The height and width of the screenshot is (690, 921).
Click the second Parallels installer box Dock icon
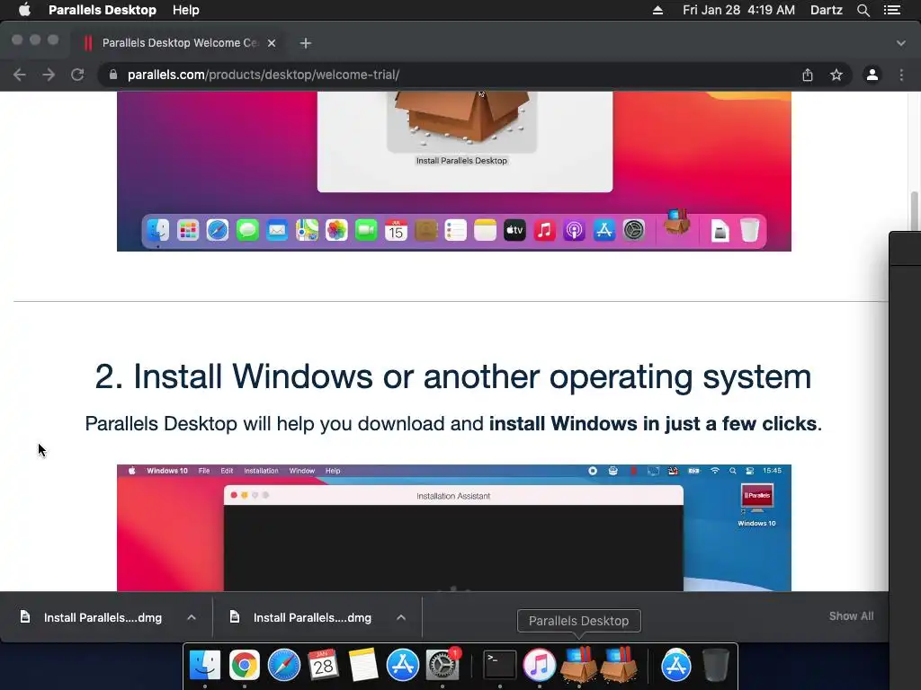tap(619, 665)
